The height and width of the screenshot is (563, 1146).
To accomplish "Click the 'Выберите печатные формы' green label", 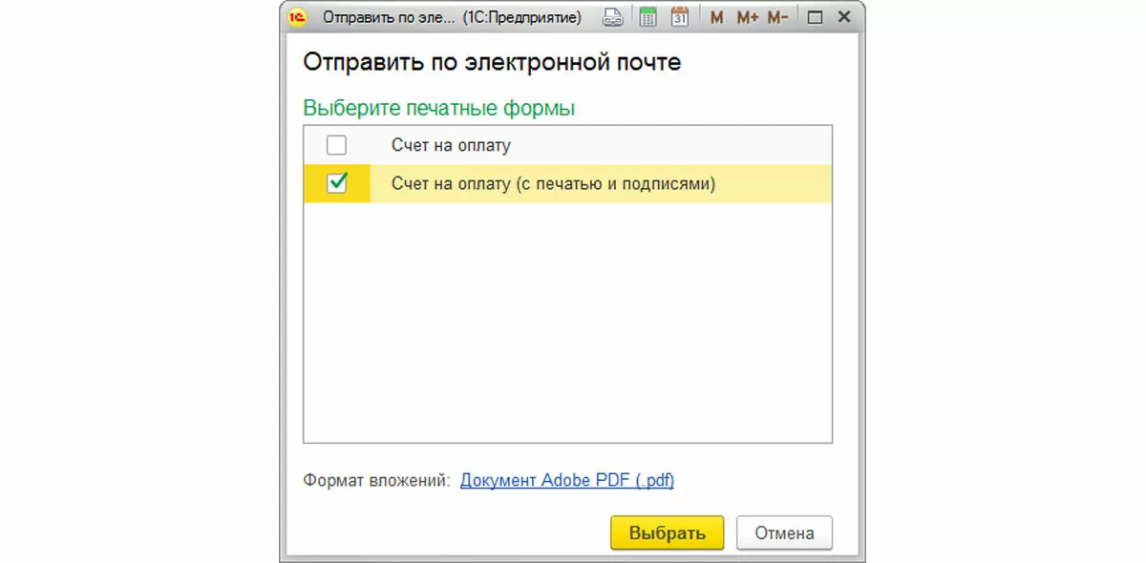I will coord(438,108).
